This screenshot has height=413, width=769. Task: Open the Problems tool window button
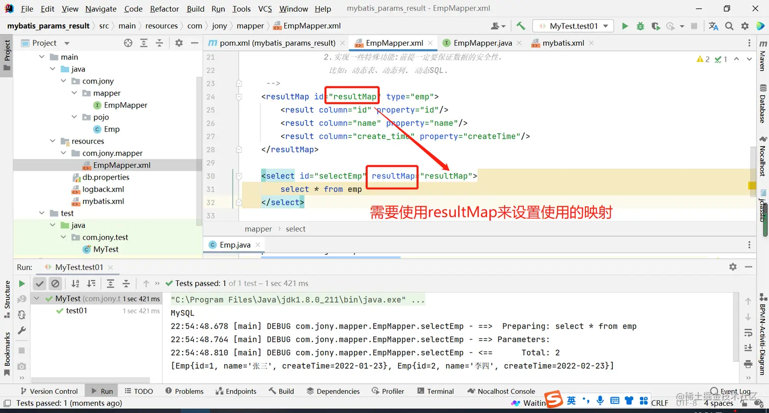184,391
